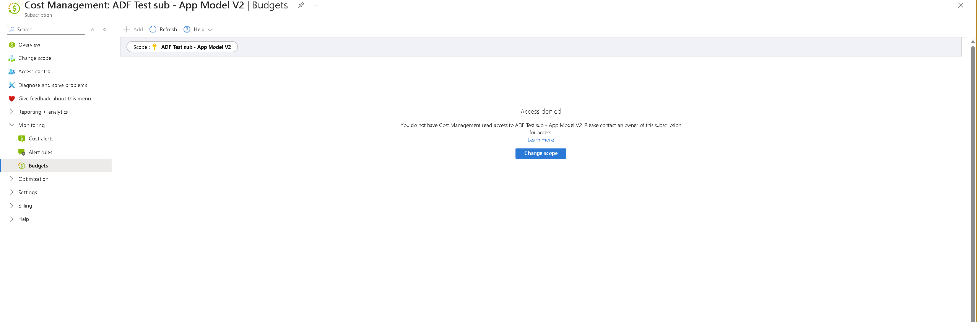Click the Add plus icon

pos(127,29)
